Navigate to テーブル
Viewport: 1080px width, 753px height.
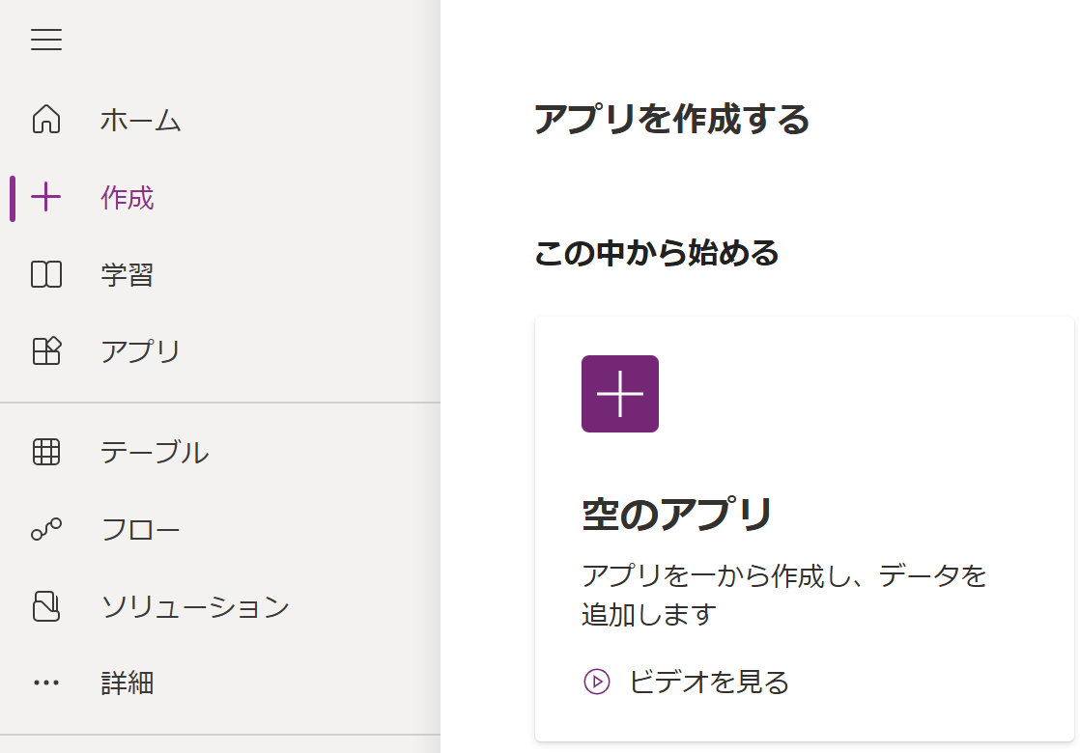click(x=155, y=452)
